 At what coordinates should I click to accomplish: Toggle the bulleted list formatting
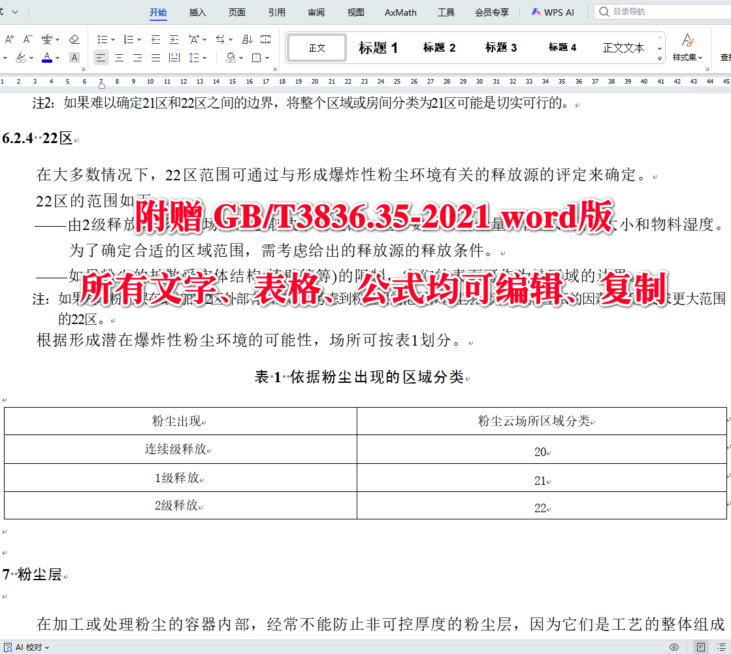104,39
